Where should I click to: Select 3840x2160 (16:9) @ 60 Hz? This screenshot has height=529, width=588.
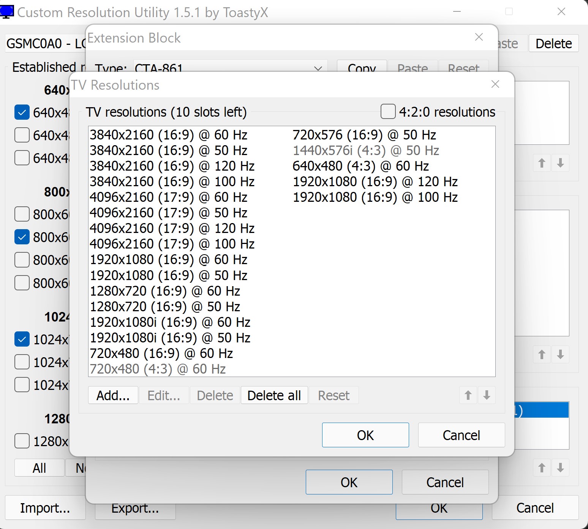tap(169, 135)
